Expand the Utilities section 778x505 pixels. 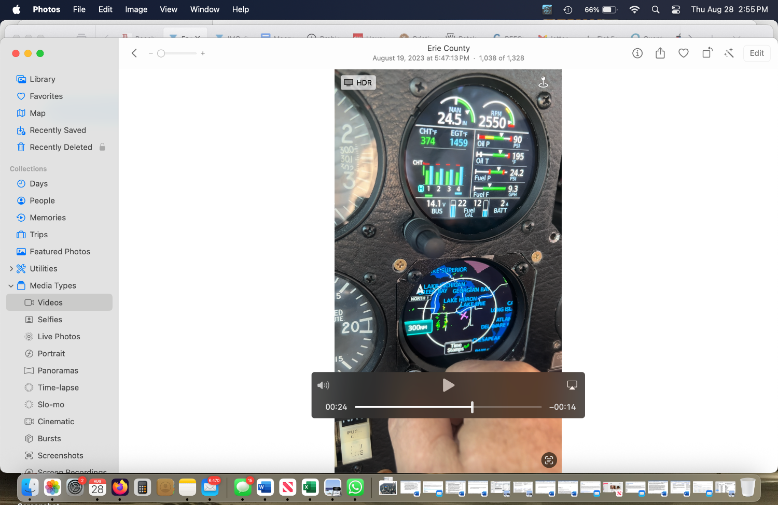11,268
